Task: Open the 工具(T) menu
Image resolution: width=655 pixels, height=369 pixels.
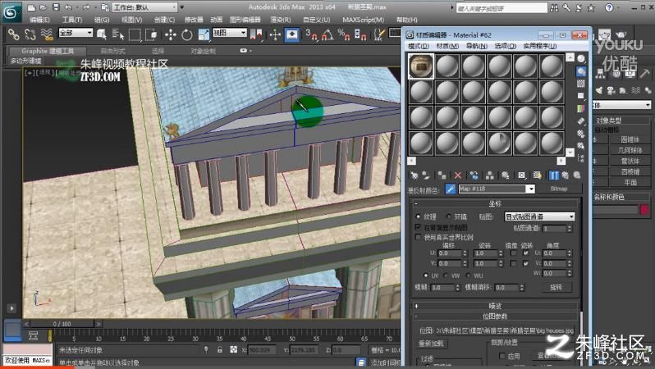Action: click(72, 20)
